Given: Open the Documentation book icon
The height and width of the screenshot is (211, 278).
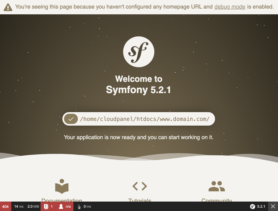Looking at the screenshot, I should click(62, 186).
